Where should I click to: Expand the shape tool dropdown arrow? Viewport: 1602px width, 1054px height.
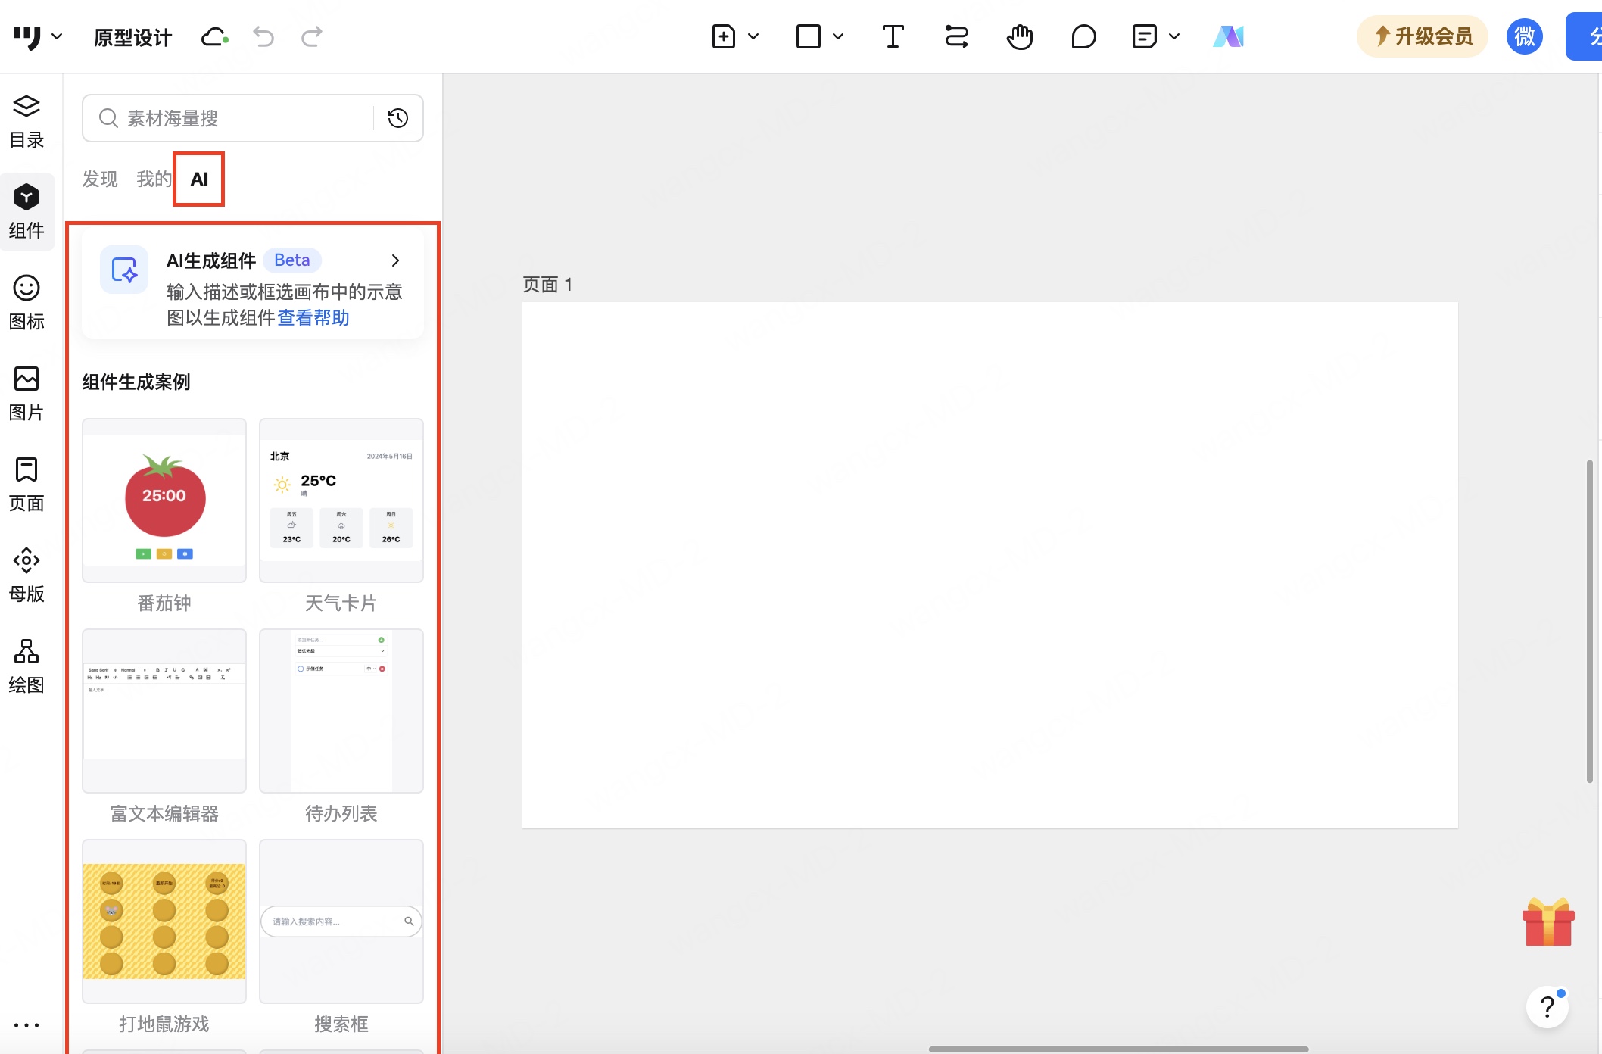[838, 36]
